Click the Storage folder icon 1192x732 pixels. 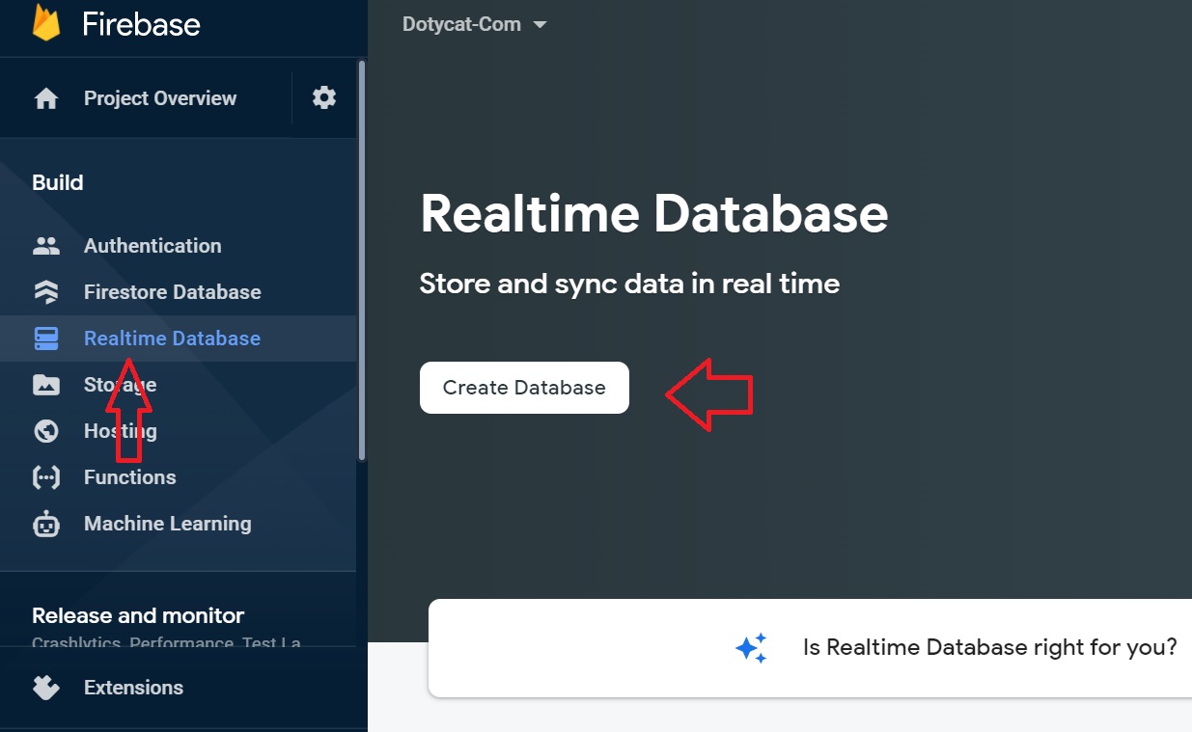46,385
